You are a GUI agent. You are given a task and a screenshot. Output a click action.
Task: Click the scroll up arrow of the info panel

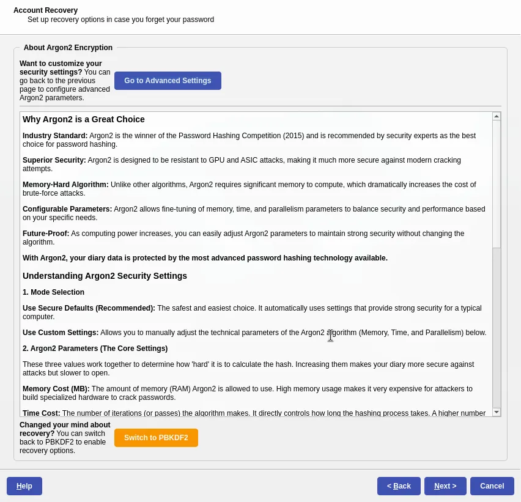click(497, 116)
